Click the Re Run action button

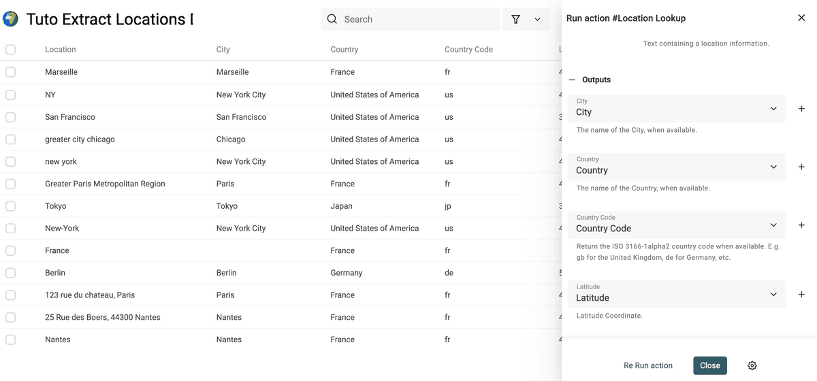[648, 365]
